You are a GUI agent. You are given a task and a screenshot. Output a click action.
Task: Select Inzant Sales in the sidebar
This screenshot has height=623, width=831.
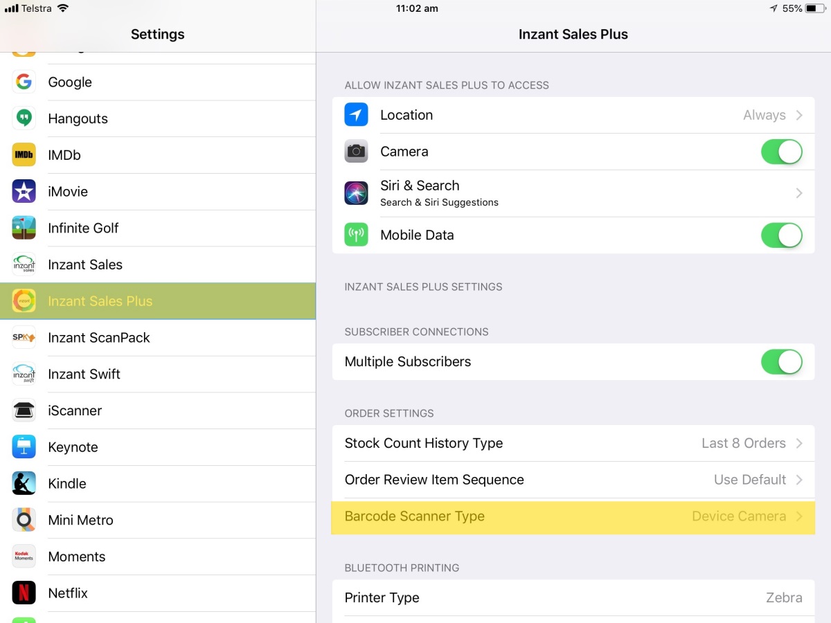tap(158, 264)
